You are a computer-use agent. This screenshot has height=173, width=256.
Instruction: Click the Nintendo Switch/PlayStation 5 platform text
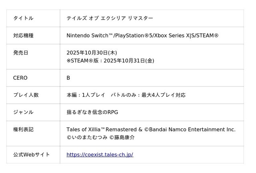(x=105, y=35)
